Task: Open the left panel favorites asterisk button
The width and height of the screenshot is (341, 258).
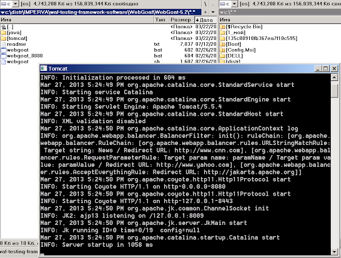Action: coord(206,12)
